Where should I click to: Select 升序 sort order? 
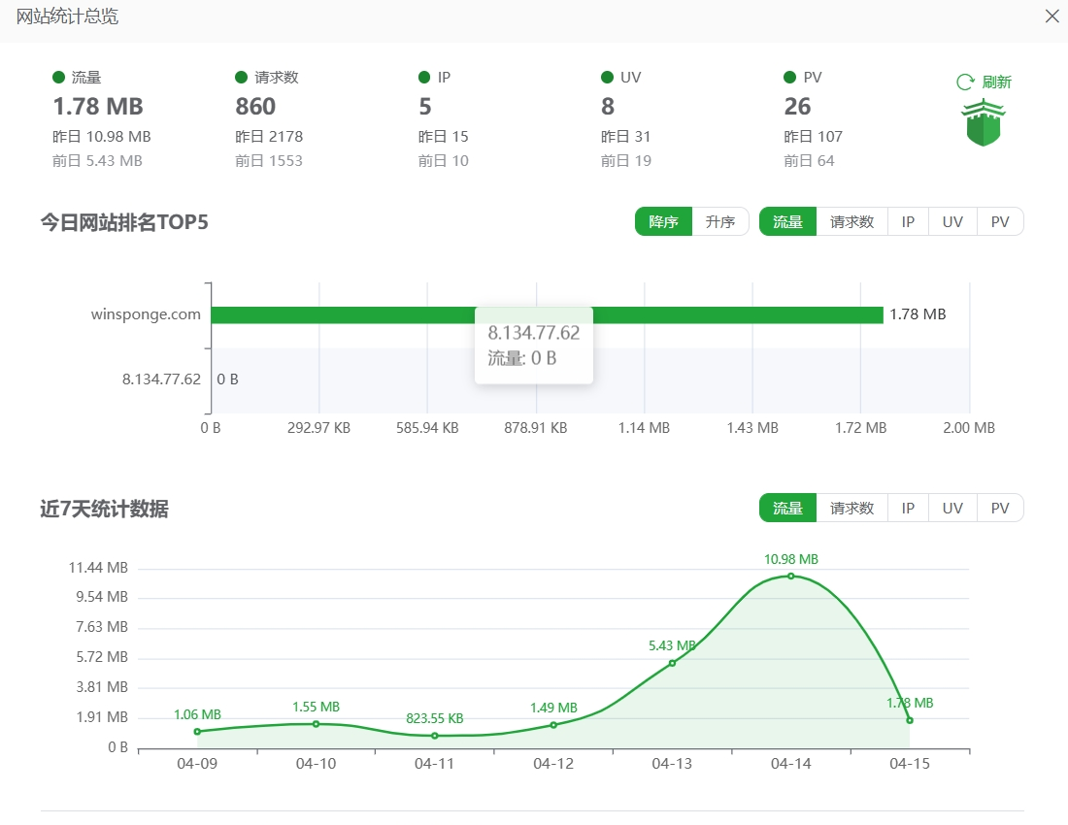coord(720,221)
